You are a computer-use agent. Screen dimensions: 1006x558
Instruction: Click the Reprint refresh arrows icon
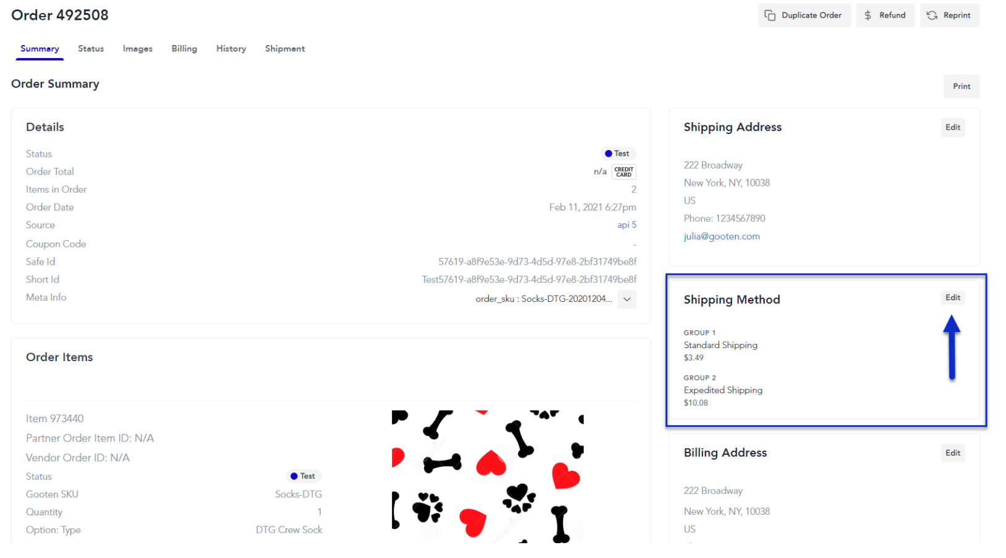tap(932, 15)
